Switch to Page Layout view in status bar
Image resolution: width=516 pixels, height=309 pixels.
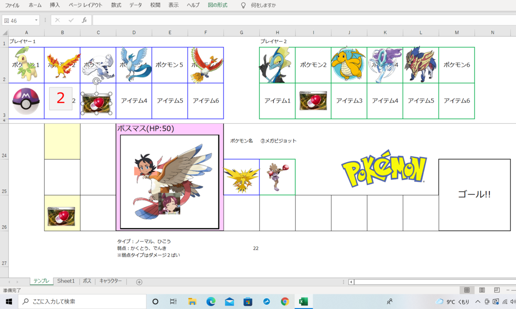[482, 290]
